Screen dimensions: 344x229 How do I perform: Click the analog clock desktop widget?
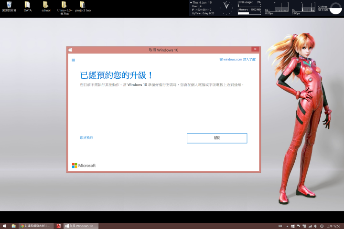click(226, 8)
